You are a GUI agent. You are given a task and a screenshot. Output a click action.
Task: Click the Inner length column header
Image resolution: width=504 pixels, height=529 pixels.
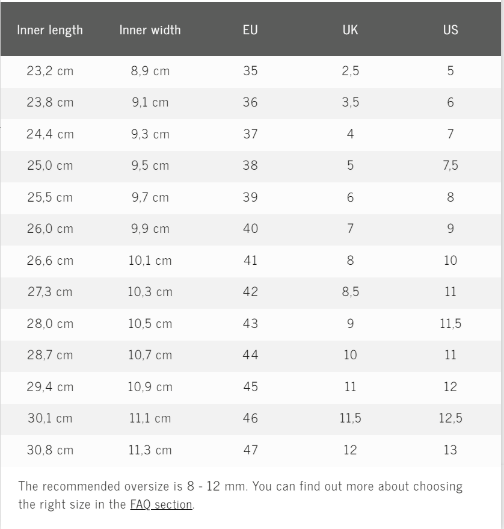coord(50,29)
